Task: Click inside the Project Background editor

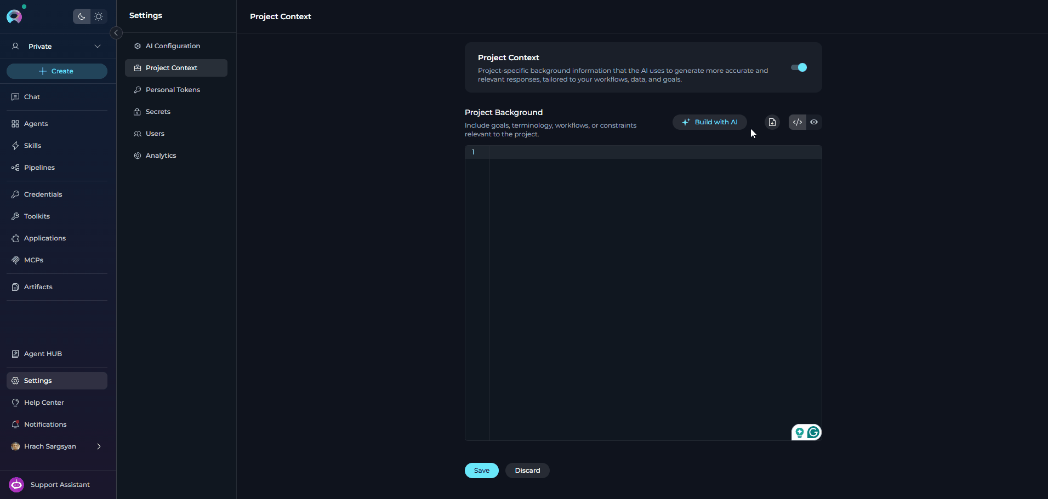Action: 655,293
